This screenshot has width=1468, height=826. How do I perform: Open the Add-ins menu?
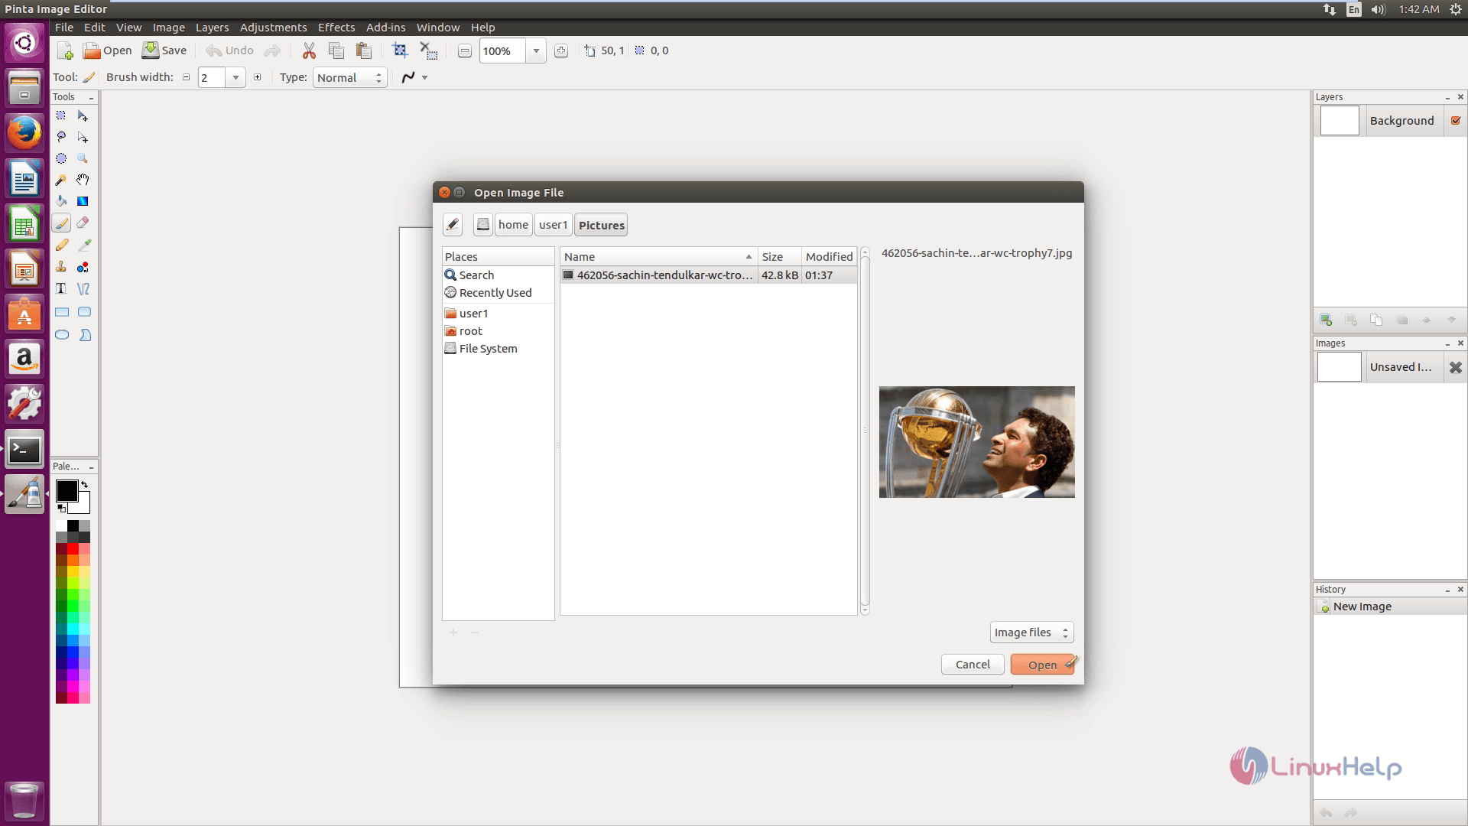385,27
